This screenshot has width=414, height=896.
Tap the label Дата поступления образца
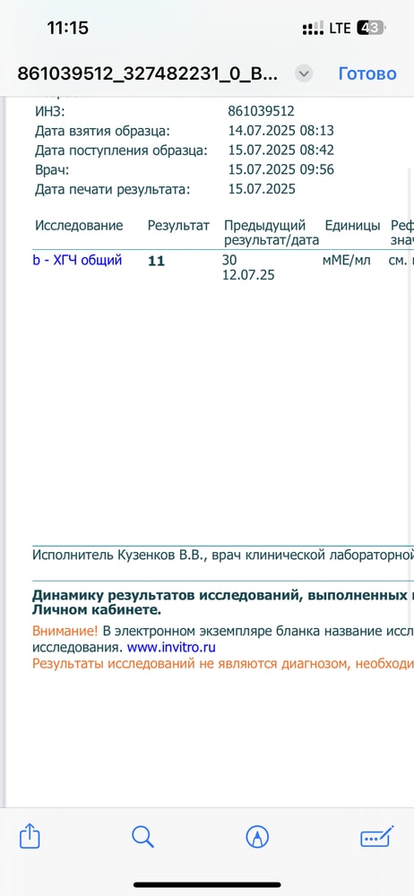[121, 151]
